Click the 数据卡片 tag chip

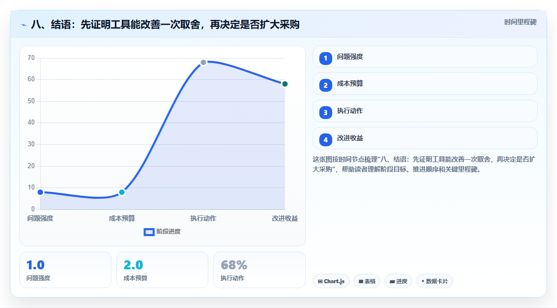coord(435,281)
